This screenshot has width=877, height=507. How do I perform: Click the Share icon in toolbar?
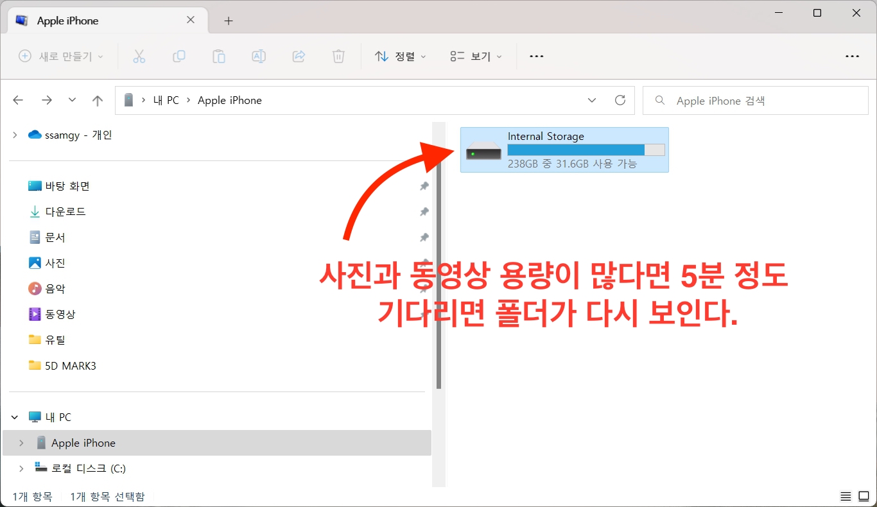pos(299,56)
